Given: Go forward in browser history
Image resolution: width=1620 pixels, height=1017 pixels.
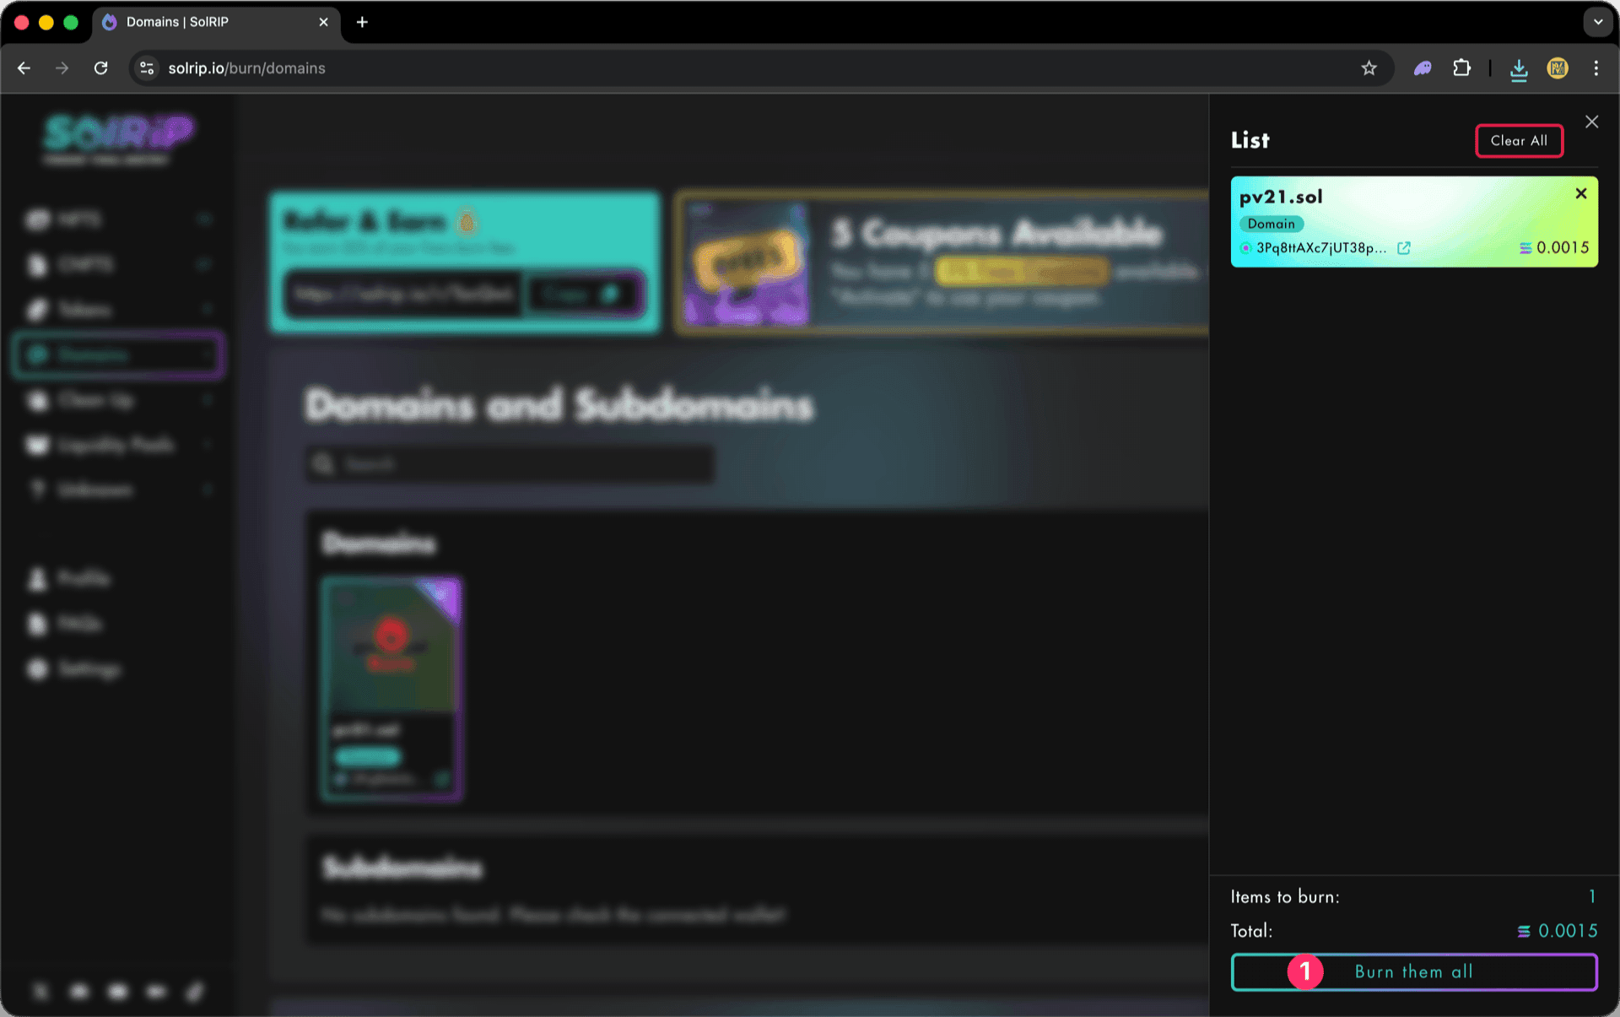Looking at the screenshot, I should pyautogui.click(x=62, y=68).
